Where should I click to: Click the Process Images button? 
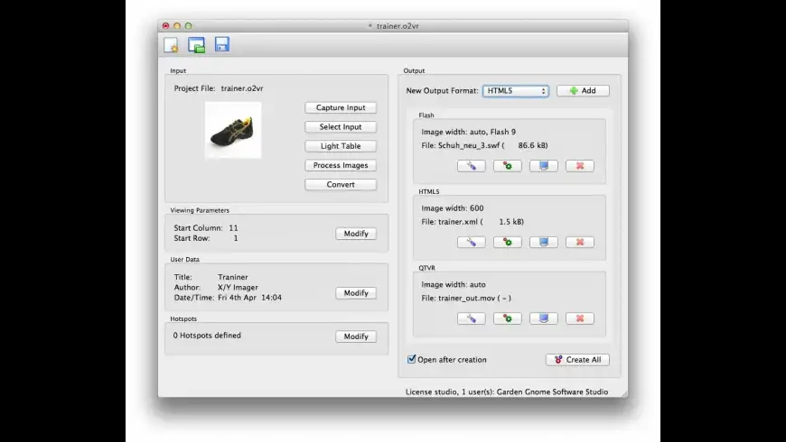(340, 165)
